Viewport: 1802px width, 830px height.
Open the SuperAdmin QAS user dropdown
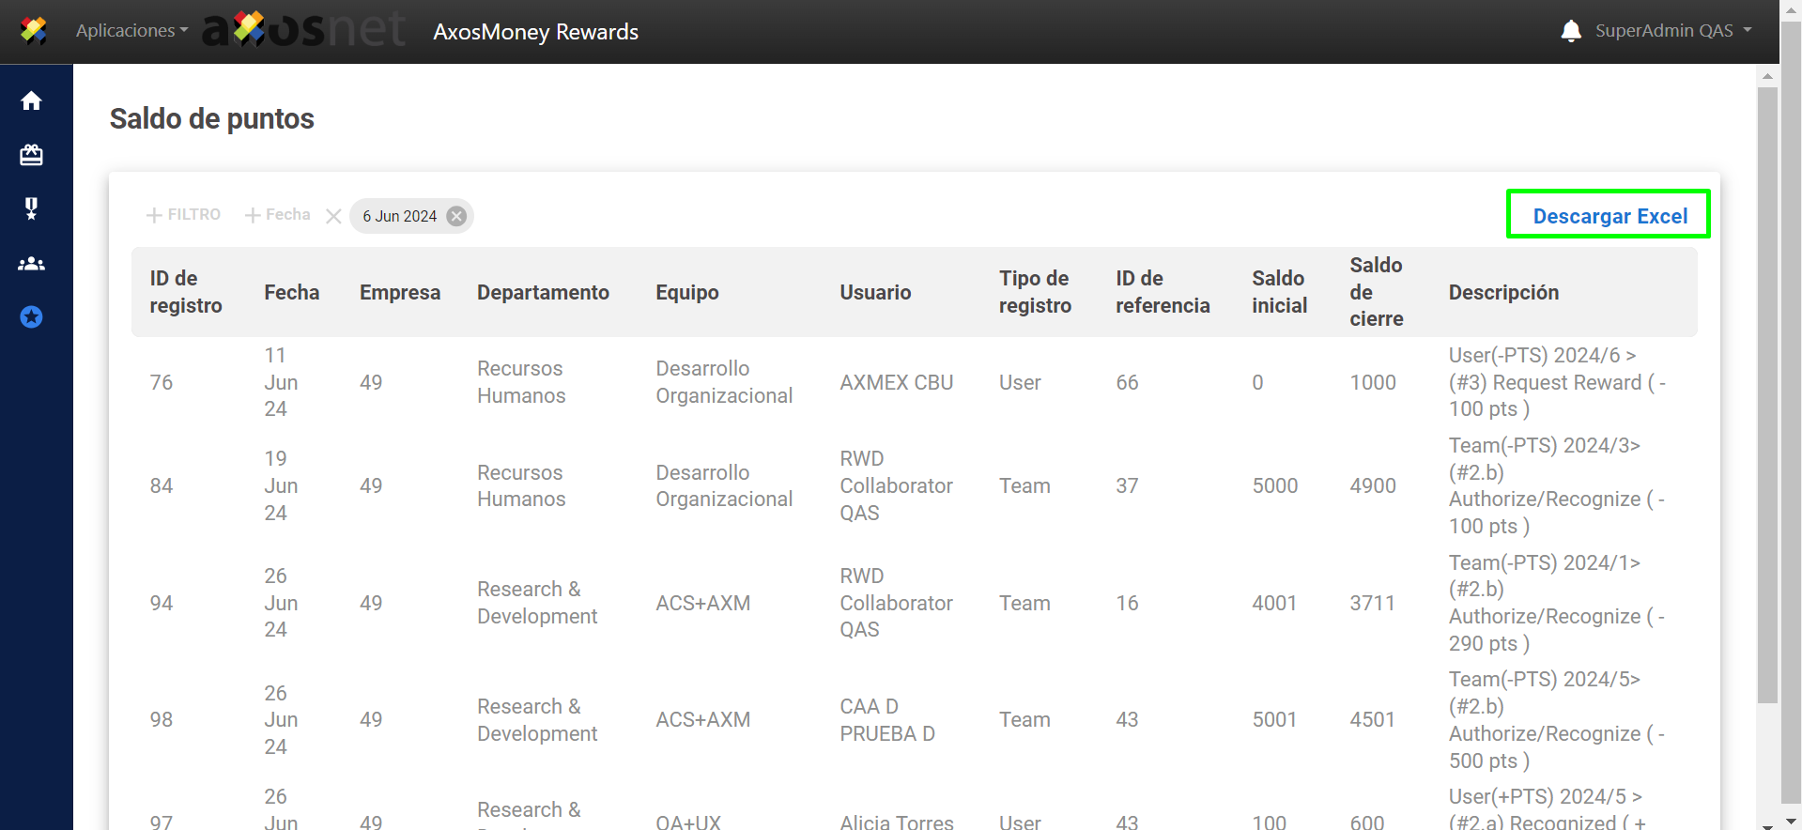[x=1672, y=31]
